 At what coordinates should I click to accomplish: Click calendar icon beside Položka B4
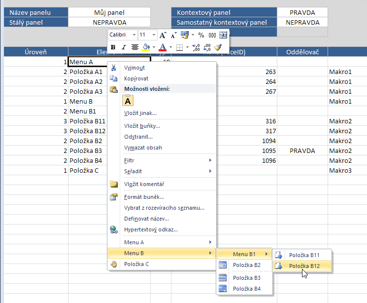point(223,289)
